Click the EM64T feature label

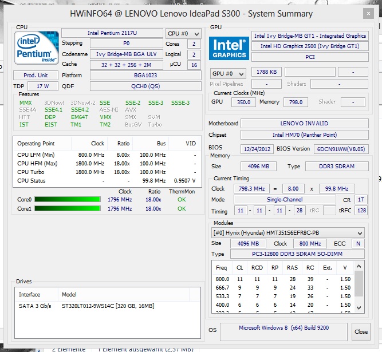click(x=80, y=117)
